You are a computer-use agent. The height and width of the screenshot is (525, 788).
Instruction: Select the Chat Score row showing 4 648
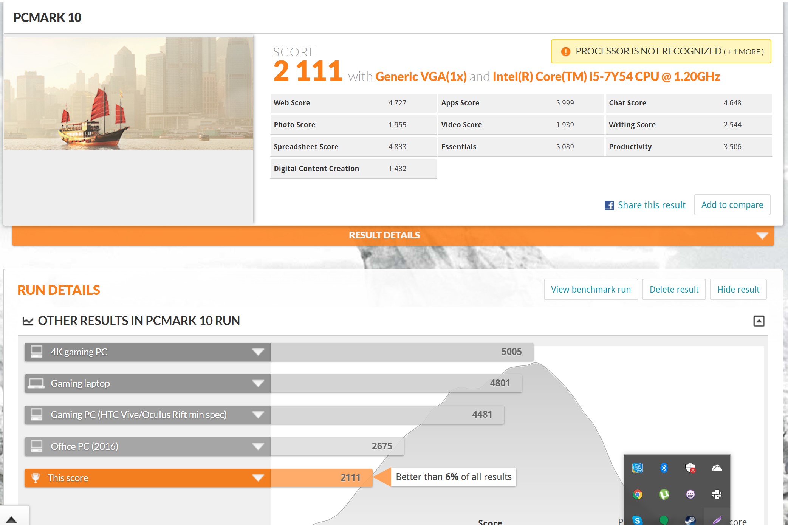[x=689, y=103]
